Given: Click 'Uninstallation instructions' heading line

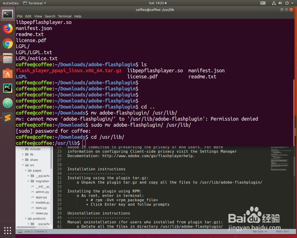Looking at the screenshot, I should pos(99,213).
